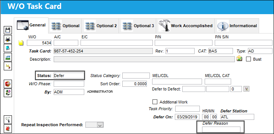Click the Defer On hour field
The height and width of the screenshot is (134, 274).
pos(205,117)
